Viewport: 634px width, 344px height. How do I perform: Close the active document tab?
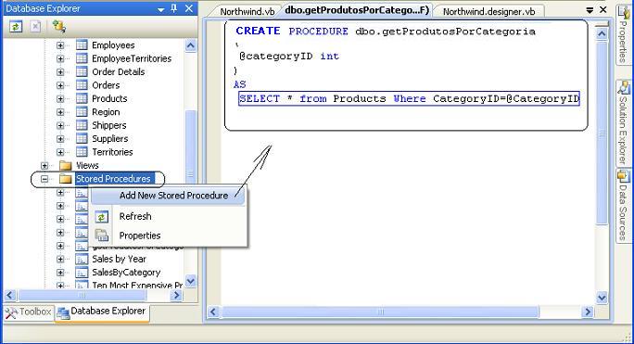(x=602, y=9)
